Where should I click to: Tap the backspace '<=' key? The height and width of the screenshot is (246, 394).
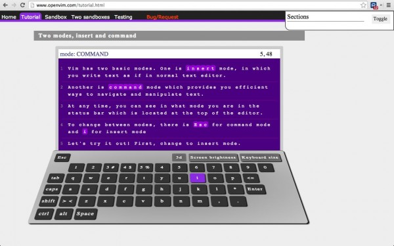coord(251,178)
